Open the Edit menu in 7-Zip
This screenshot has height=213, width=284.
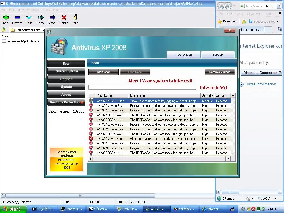coord(12,10)
